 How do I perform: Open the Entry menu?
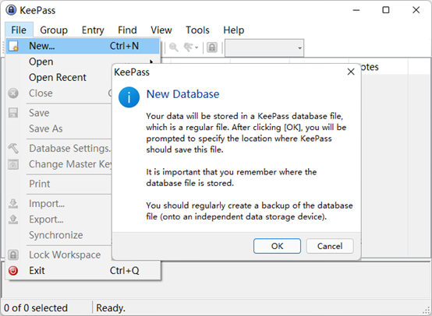tap(93, 30)
